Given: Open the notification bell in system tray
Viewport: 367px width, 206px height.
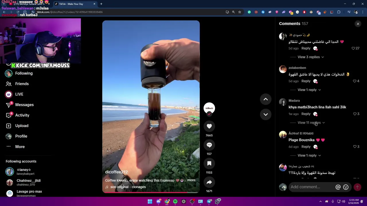Looking at the screenshot, I should (362, 201).
